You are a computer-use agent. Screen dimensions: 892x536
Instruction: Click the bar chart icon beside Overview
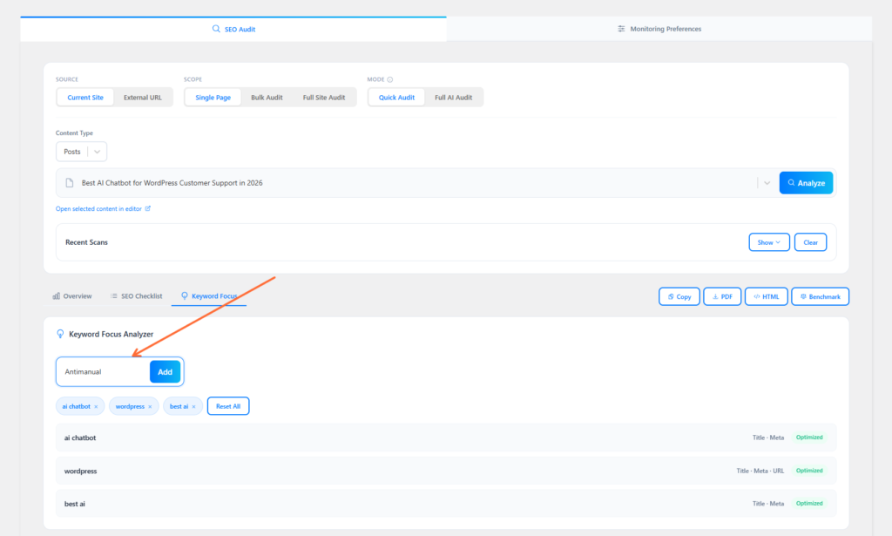pos(56,295)
